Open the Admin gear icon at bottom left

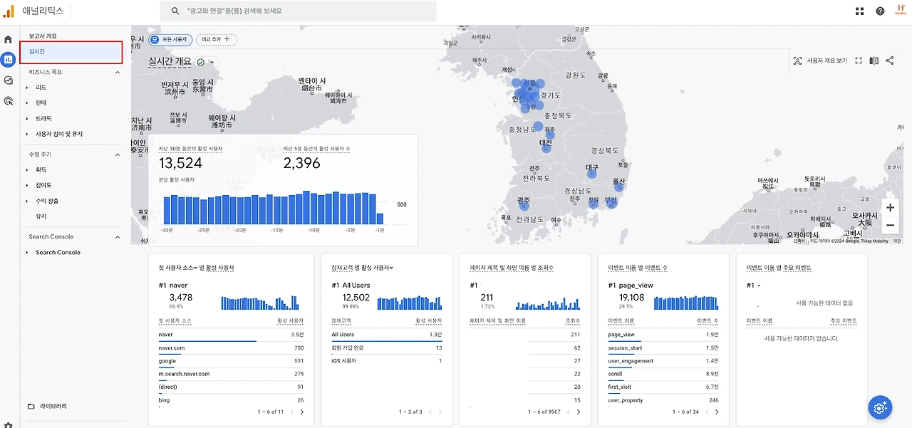tap(8, 424)
